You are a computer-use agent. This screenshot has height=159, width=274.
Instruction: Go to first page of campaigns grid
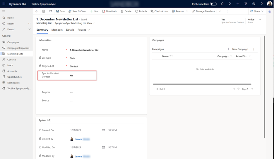pyautogui.click(x=234, y=89)
